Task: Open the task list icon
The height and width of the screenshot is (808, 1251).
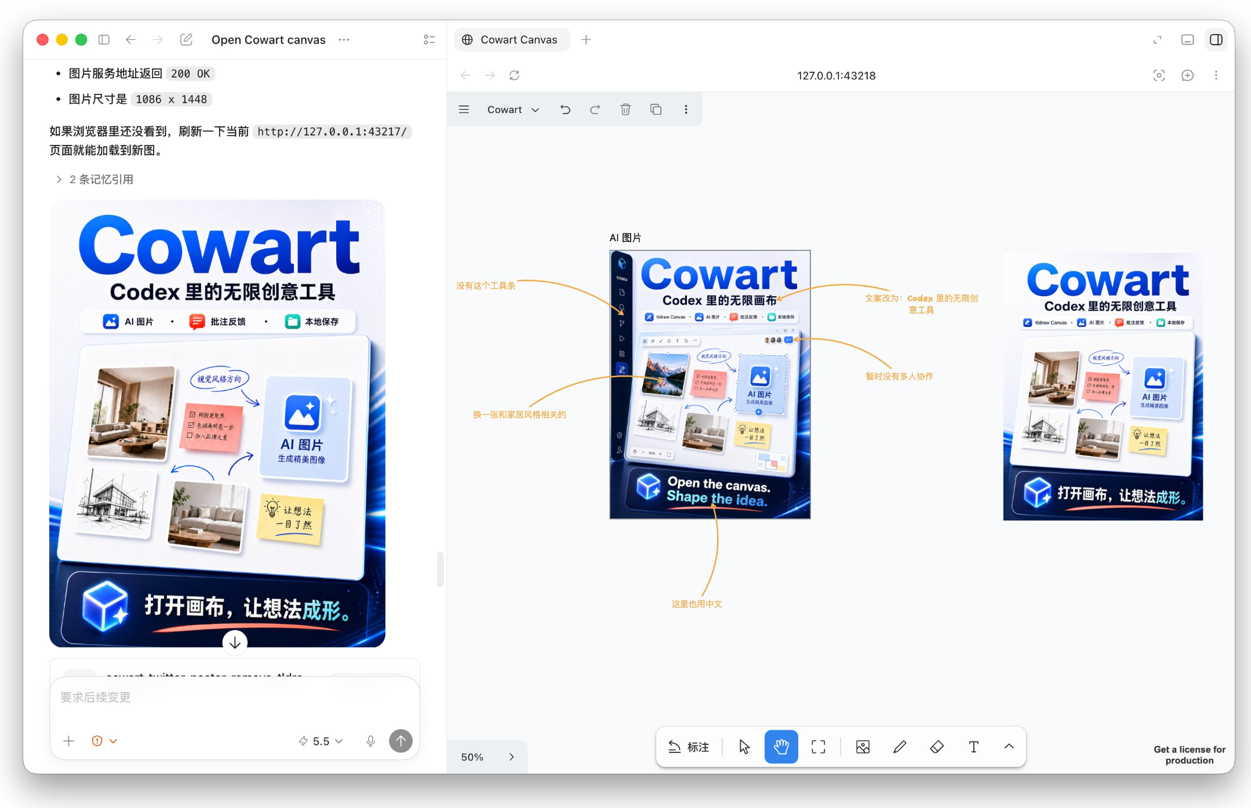Action: (x=429, y=39)
